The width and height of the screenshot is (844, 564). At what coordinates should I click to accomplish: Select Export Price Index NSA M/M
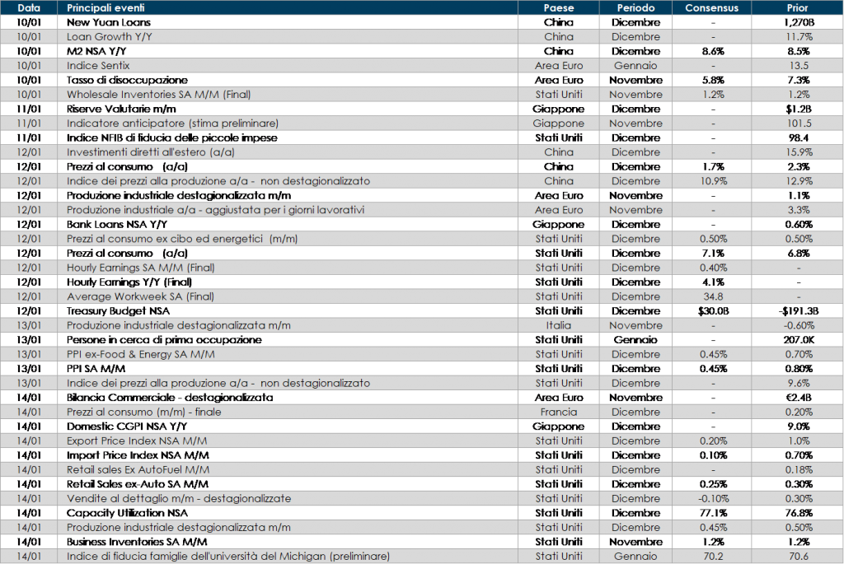[137, 440]
